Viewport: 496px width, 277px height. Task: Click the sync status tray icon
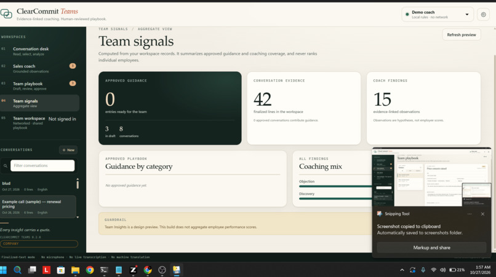(x=412, y=270)
